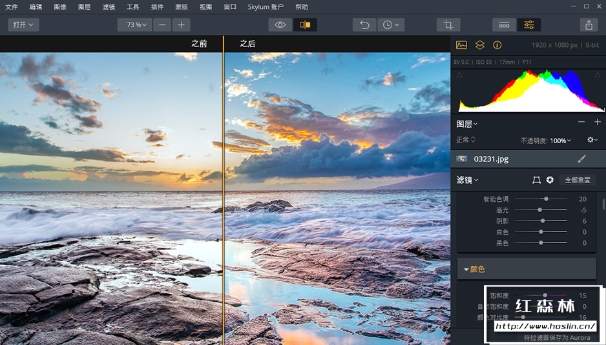Screen dimensions: 606x345
Task: Click the 之后 label
Action: pos(247,44)
